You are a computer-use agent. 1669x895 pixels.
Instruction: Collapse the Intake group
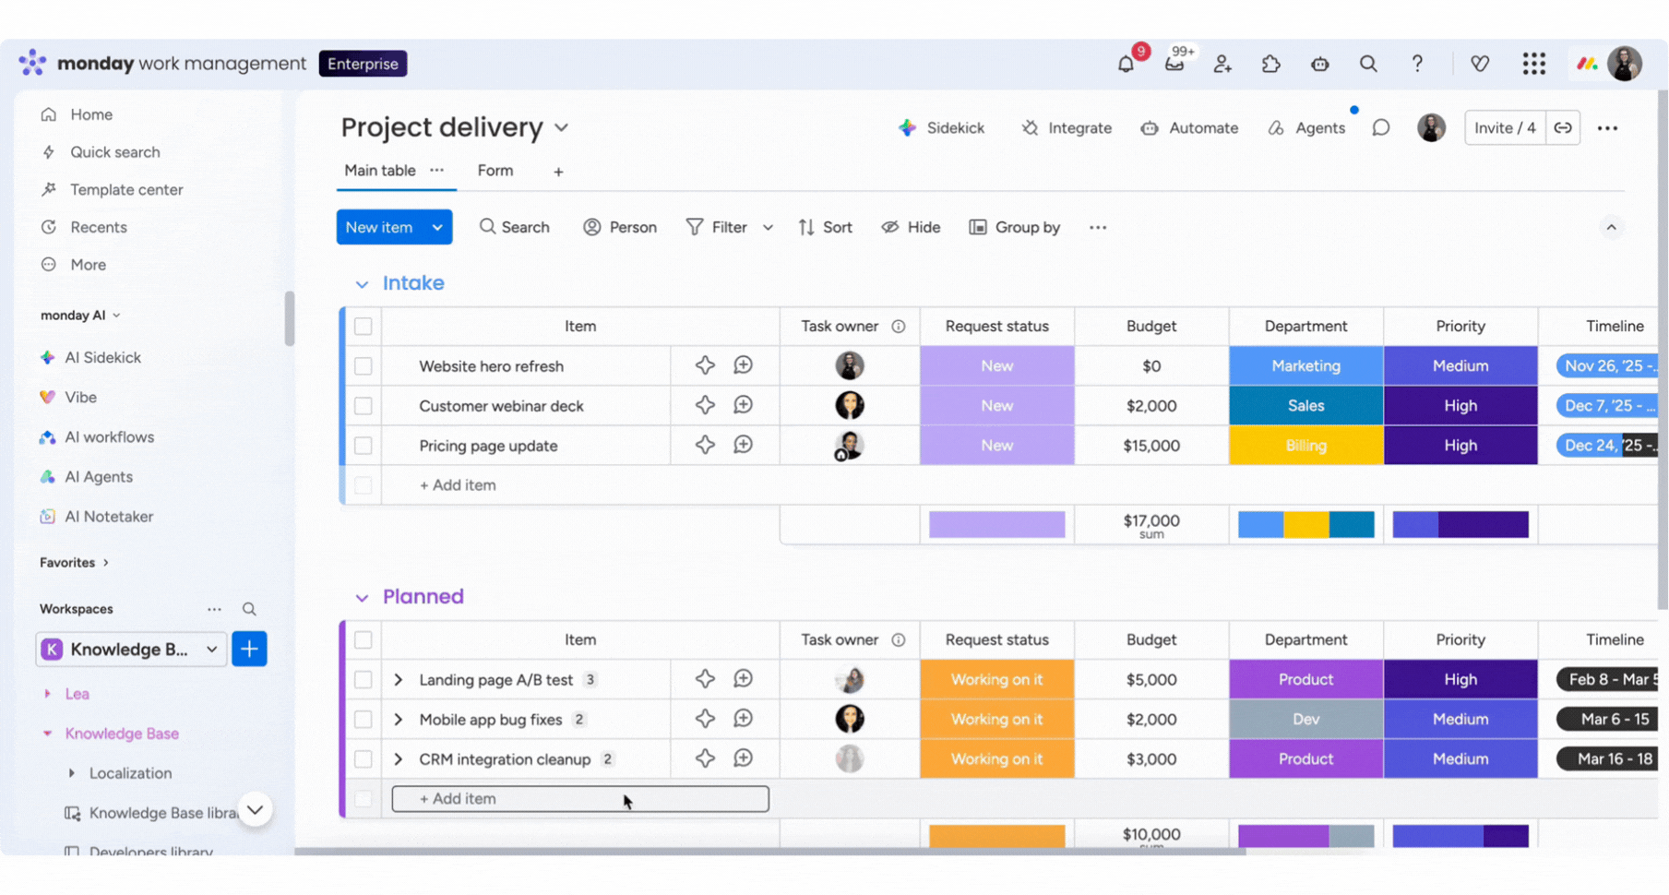point(362,284)
